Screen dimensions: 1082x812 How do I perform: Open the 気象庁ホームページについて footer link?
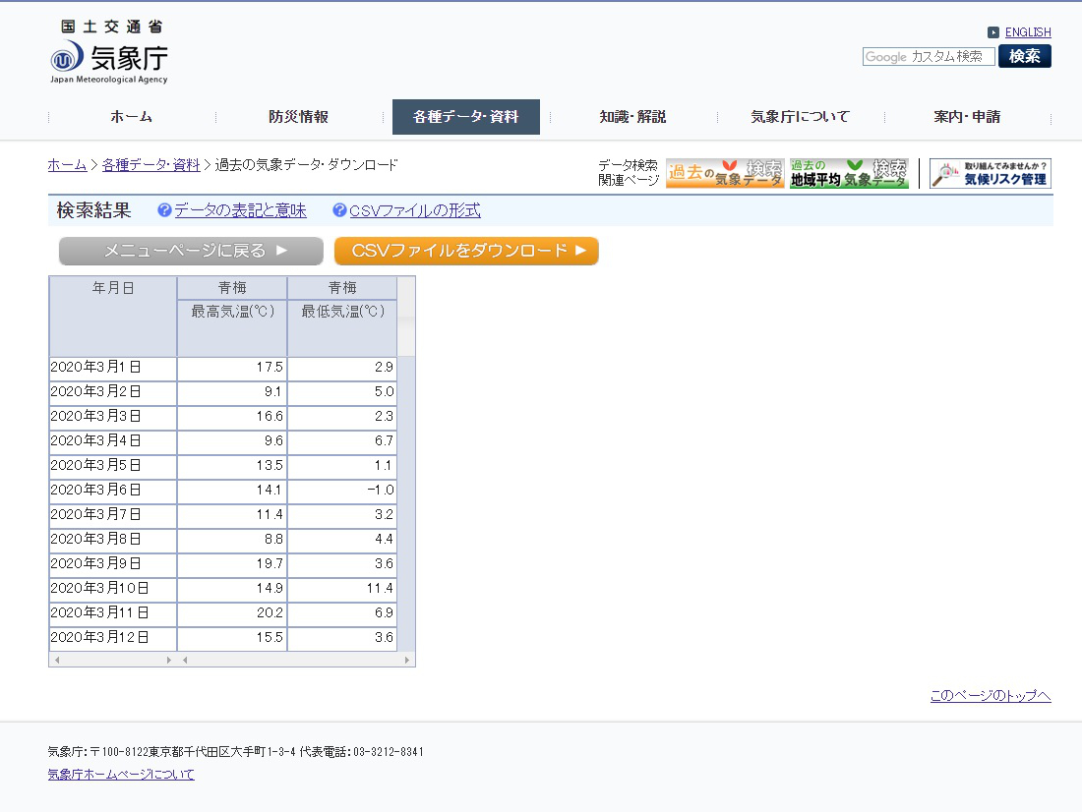pyautogui.click(x=121, y=774)
